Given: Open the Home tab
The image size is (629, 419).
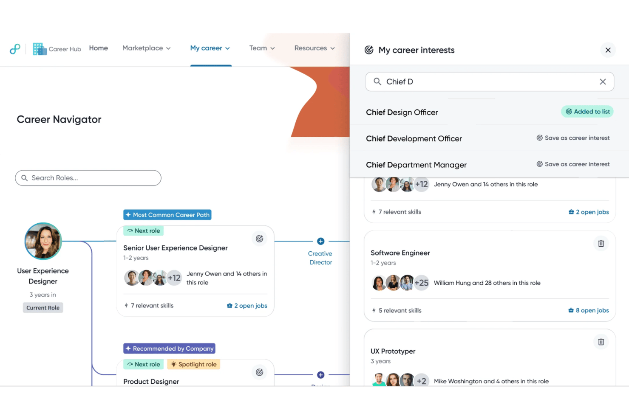Looking at the screenshot, I should [x=98, y=48].
